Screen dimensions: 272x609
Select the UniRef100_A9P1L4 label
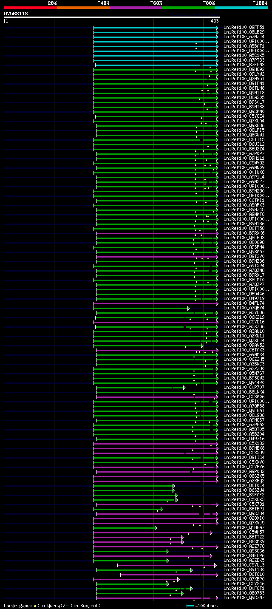244,177
